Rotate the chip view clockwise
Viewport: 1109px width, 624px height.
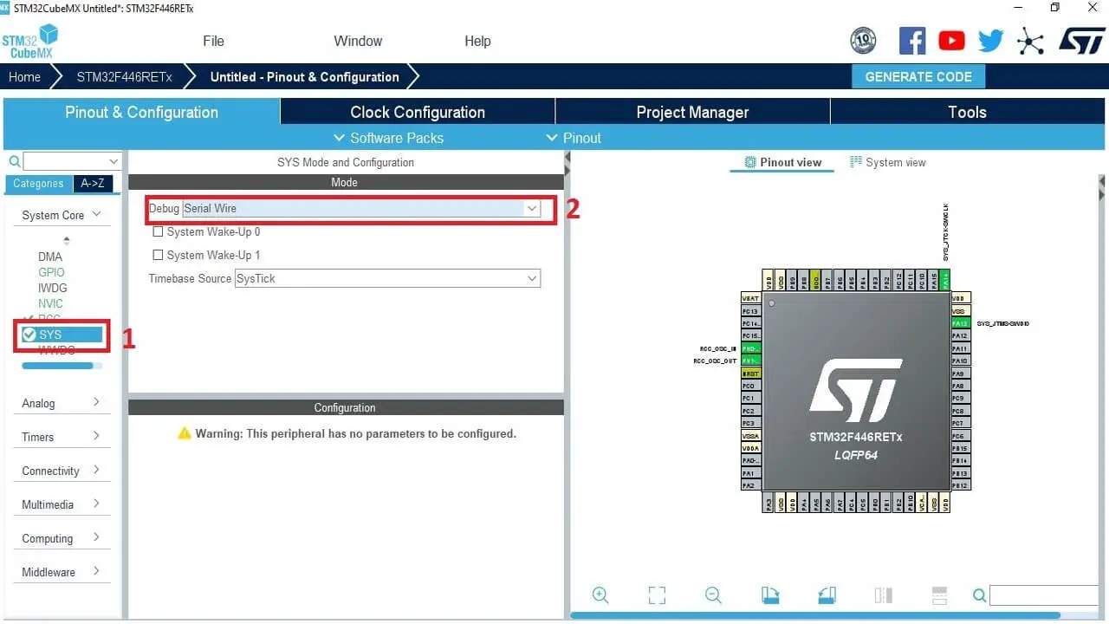point(770,595)
